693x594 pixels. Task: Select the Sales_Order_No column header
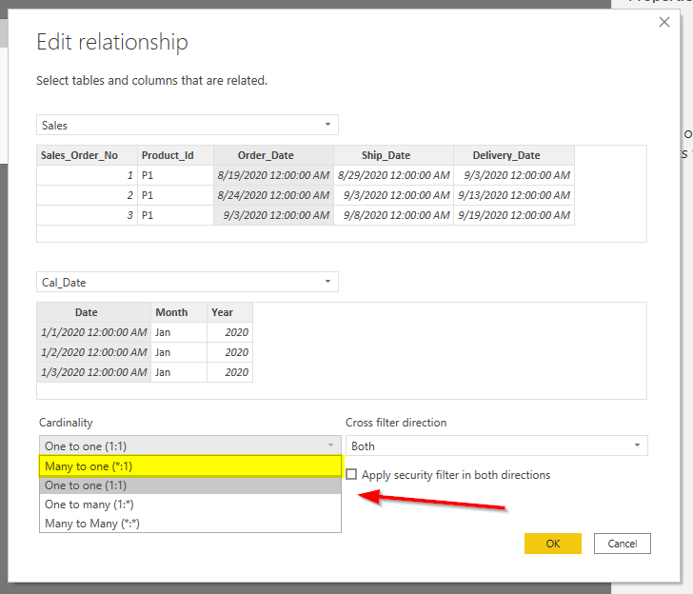(x=87, y=155)
